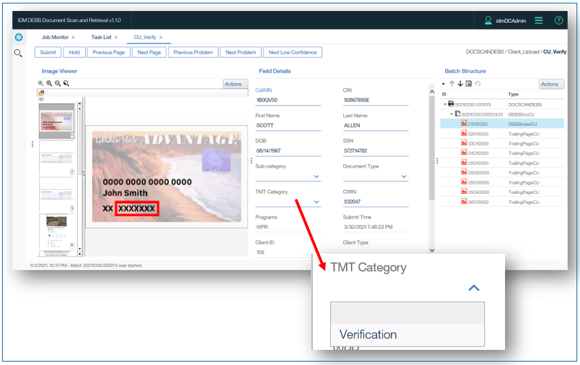The width and height of the screenshot is (580, 365).
Task: Click the Submit button
Action: (48, 52)
